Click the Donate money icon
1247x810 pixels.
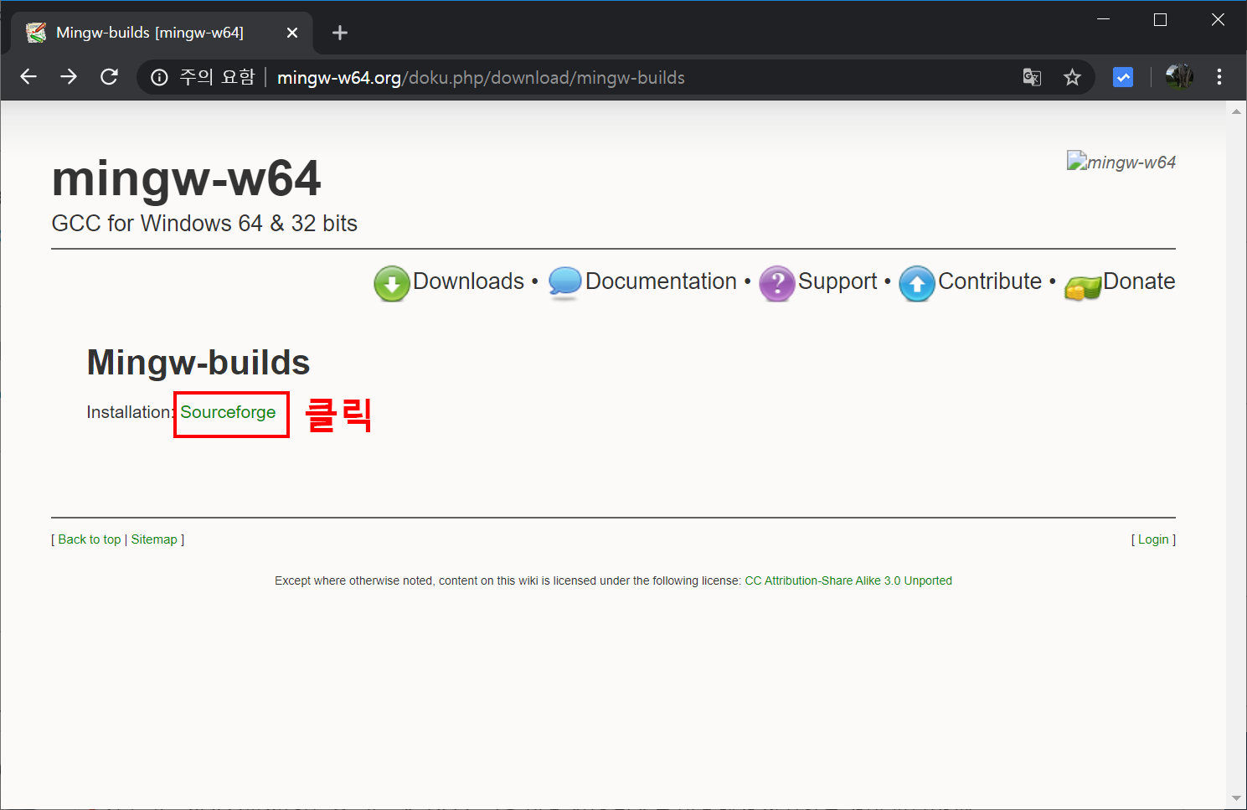pyautogui.click(x=1082, y=287)
